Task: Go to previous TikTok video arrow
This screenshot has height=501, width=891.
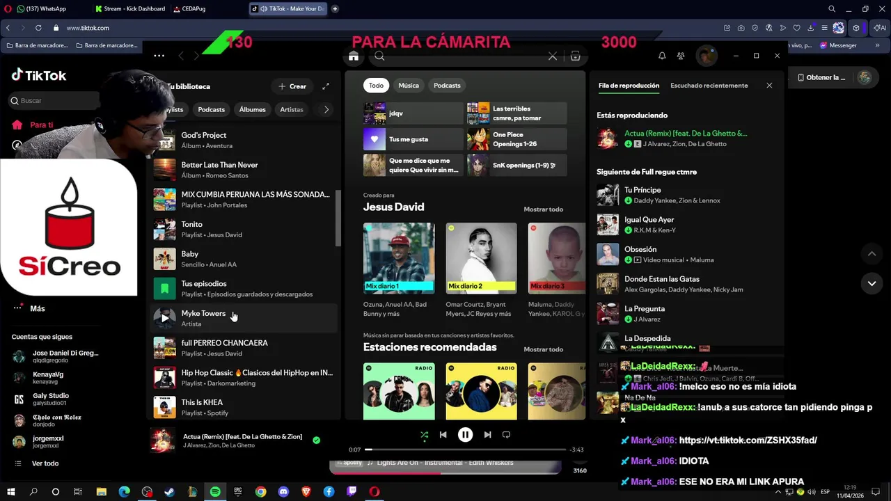Action: (x=872, y=254)
